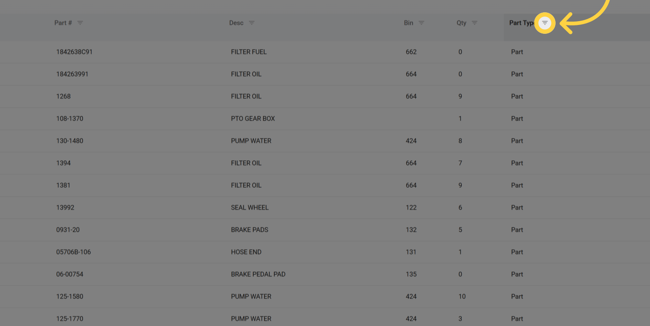Click the SEAL WHEEL description cell
650x326 pixels.
click(x=250, y=208)
